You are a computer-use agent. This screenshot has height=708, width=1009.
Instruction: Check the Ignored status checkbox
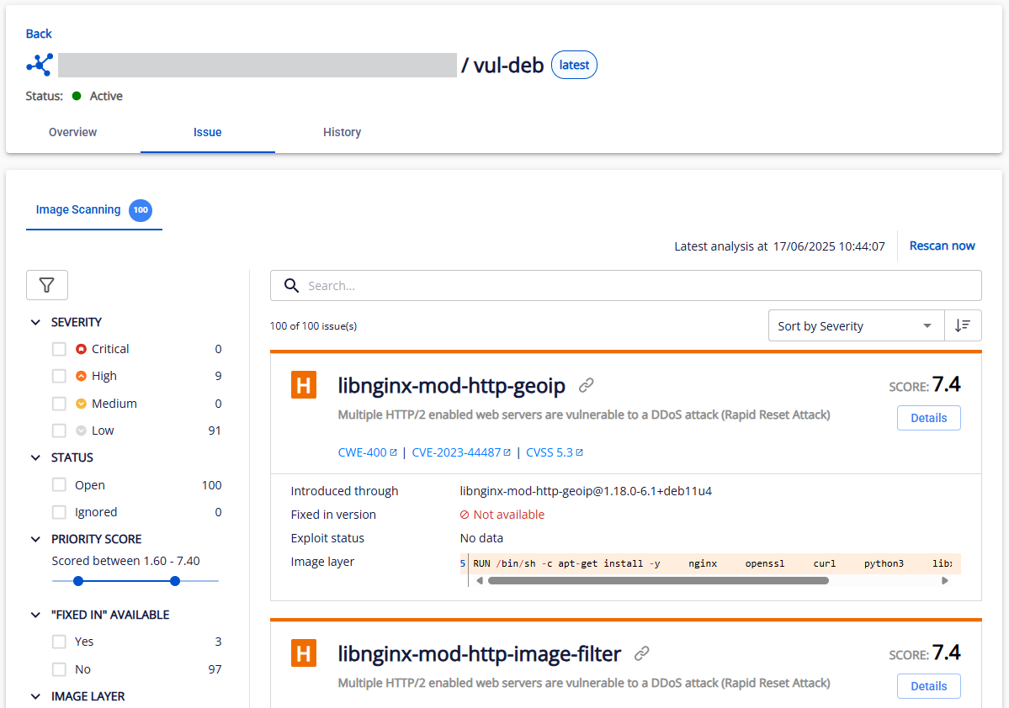[x=59, y=512]
